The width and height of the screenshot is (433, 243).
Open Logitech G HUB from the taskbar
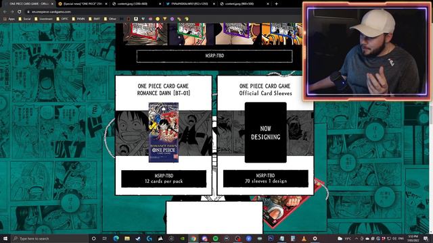(149, 238)
